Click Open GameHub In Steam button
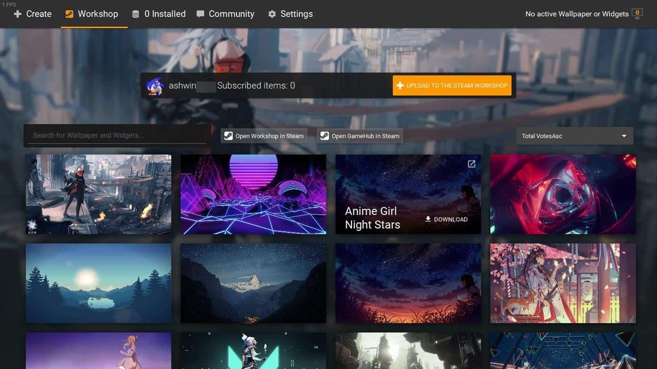This screenshot has width=657, height=369. point(360,136)
